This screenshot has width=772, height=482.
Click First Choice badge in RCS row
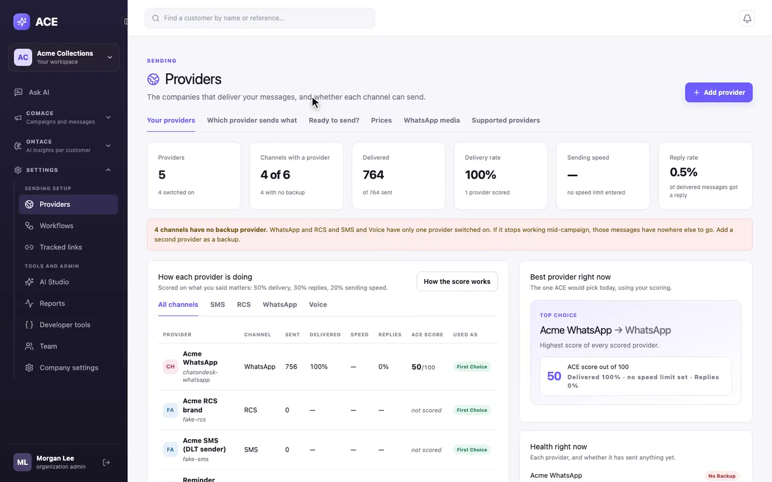pos(472,410)
